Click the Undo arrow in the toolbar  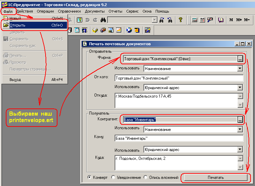(87, 20)
